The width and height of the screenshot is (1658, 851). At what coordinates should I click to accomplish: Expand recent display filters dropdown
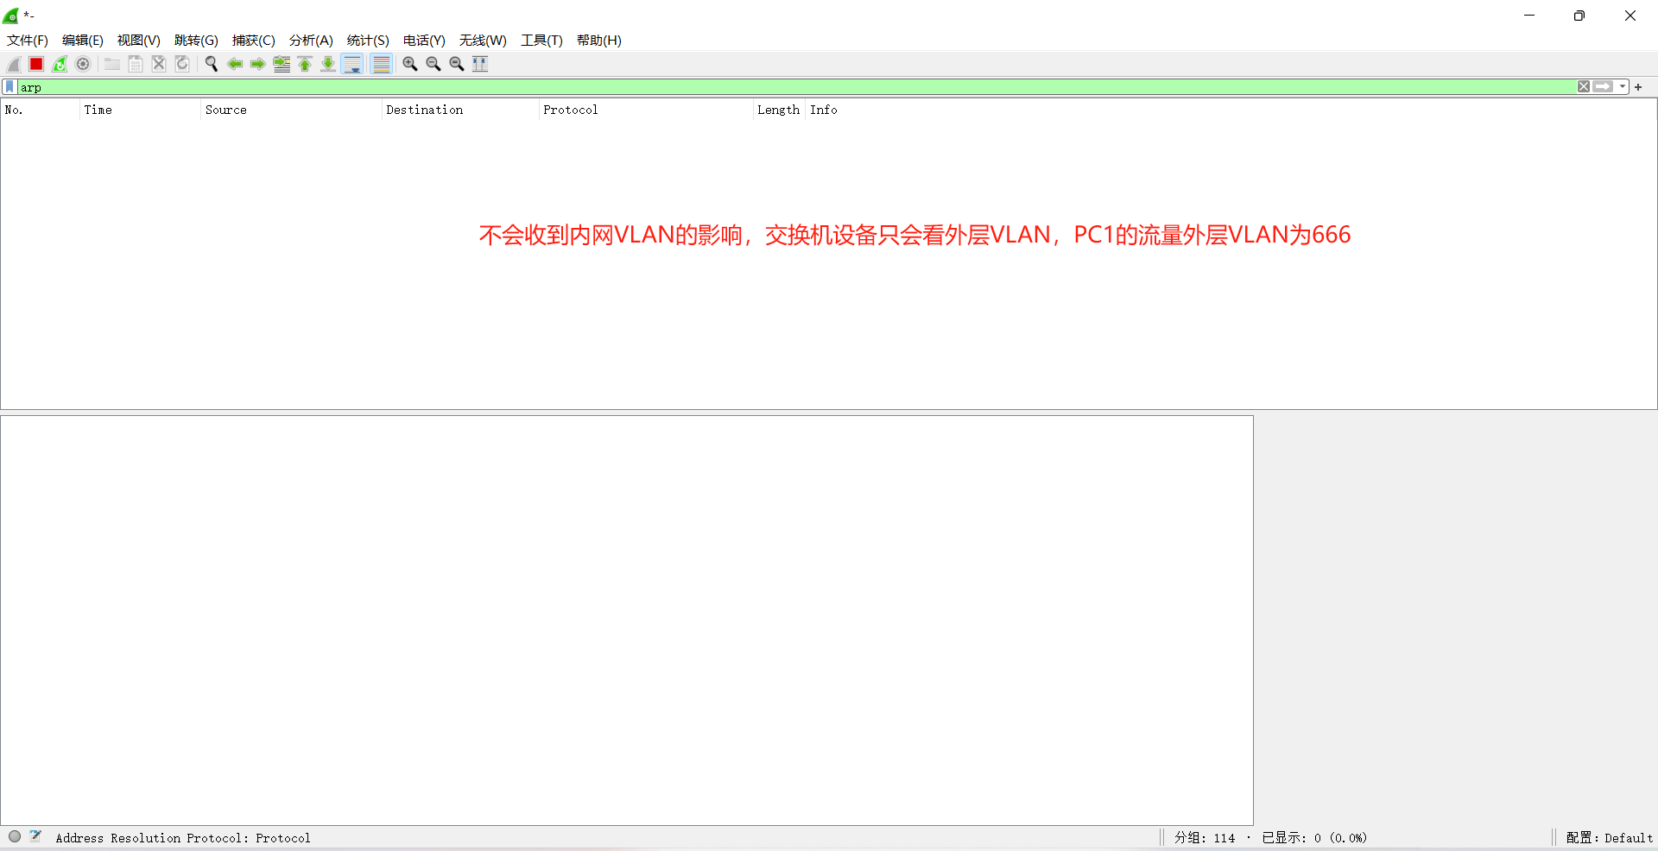pyautogui.click(x=1623, y=86)
